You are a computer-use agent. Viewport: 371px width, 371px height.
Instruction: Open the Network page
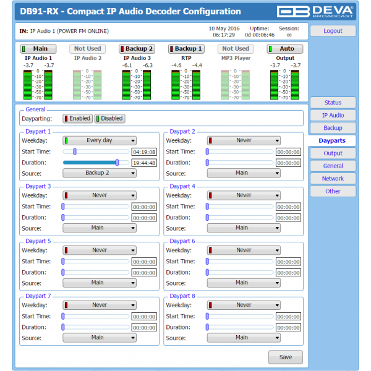333,179
